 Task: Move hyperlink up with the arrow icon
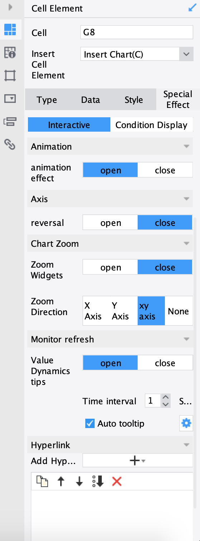pyautogui.click(x=61, y=481)
